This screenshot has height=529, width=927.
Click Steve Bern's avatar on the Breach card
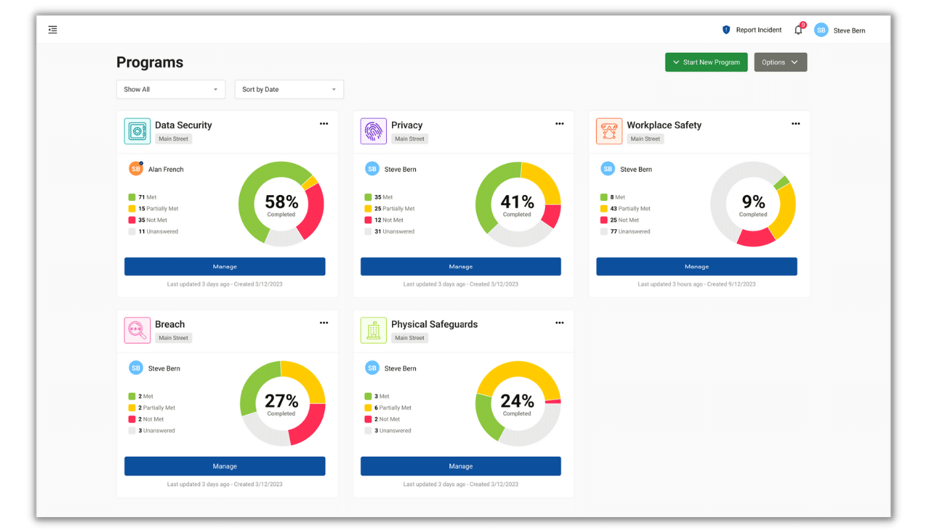(136, 368)
